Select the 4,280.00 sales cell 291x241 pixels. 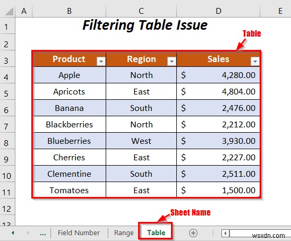click(218, 75)
